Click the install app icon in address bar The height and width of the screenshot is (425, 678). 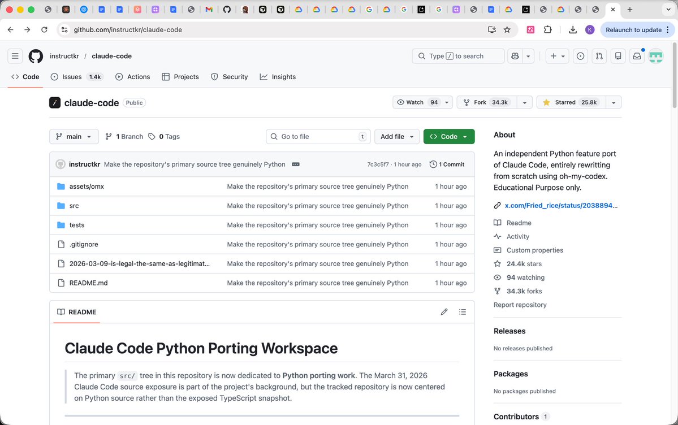pyautogui.click(x=491, y=30)
